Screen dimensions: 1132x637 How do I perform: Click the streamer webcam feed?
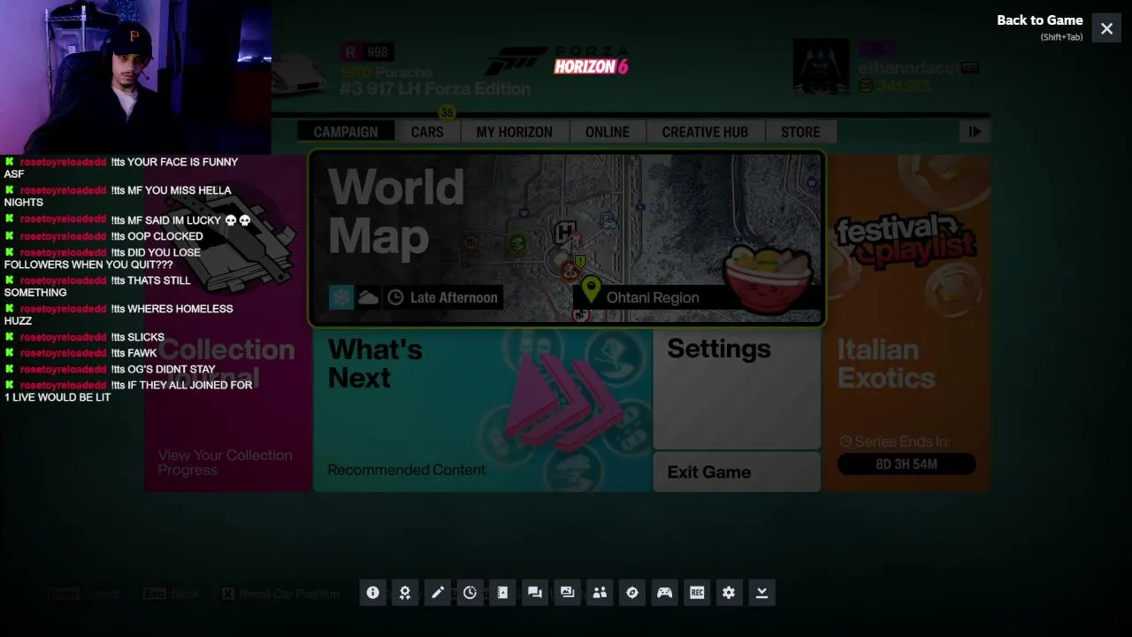[135, 77]
